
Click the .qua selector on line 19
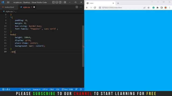tap(13, 52)
